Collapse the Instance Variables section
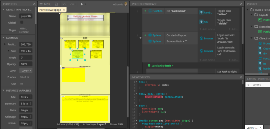 [x=3, y=91]
